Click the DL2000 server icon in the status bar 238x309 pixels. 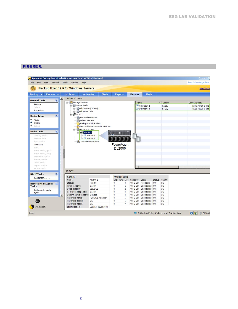point(201,213)
